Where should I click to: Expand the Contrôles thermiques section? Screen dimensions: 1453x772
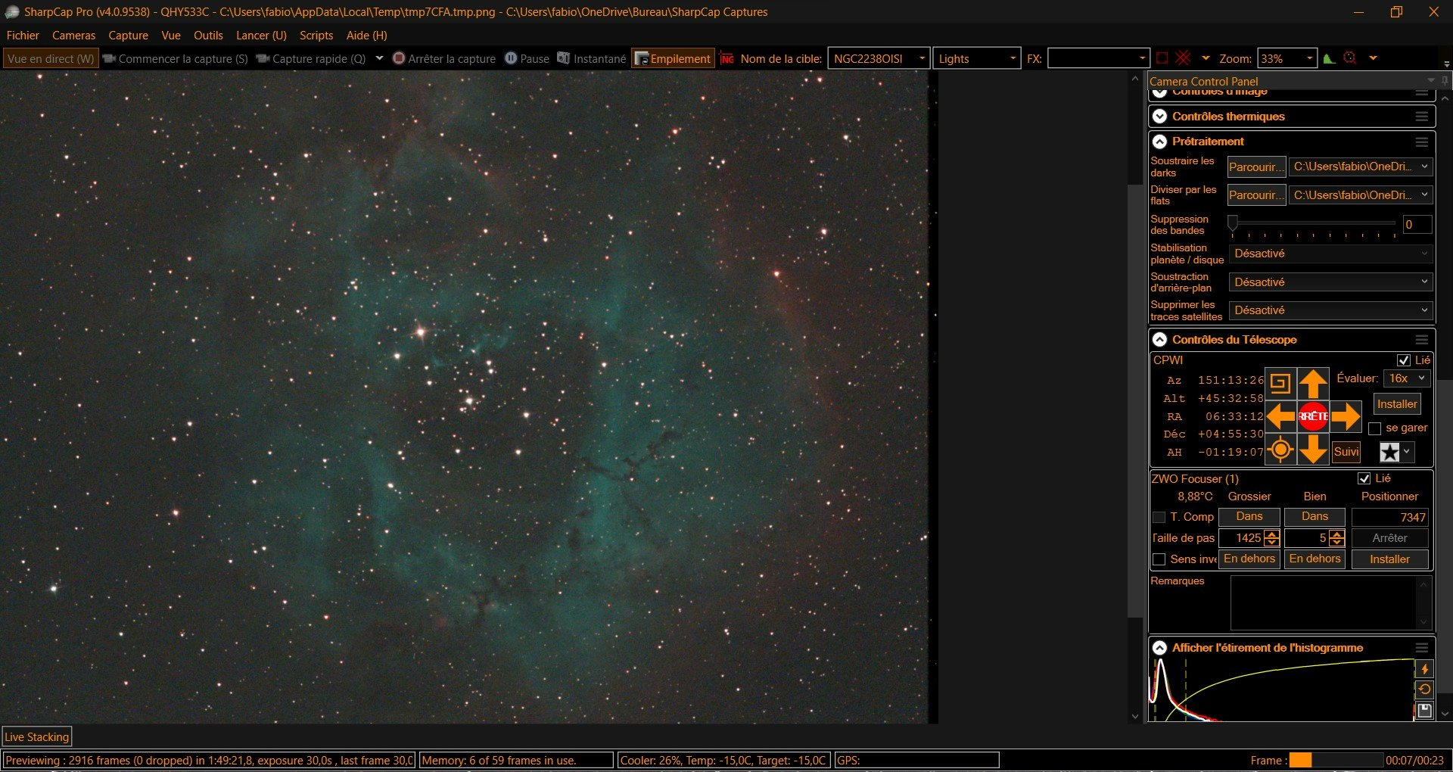pos(1159,117)
